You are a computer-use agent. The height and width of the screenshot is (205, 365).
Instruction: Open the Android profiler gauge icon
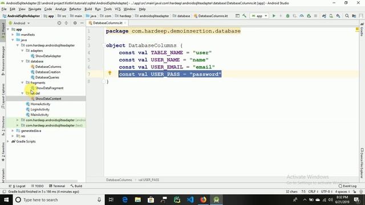(302, 16)
